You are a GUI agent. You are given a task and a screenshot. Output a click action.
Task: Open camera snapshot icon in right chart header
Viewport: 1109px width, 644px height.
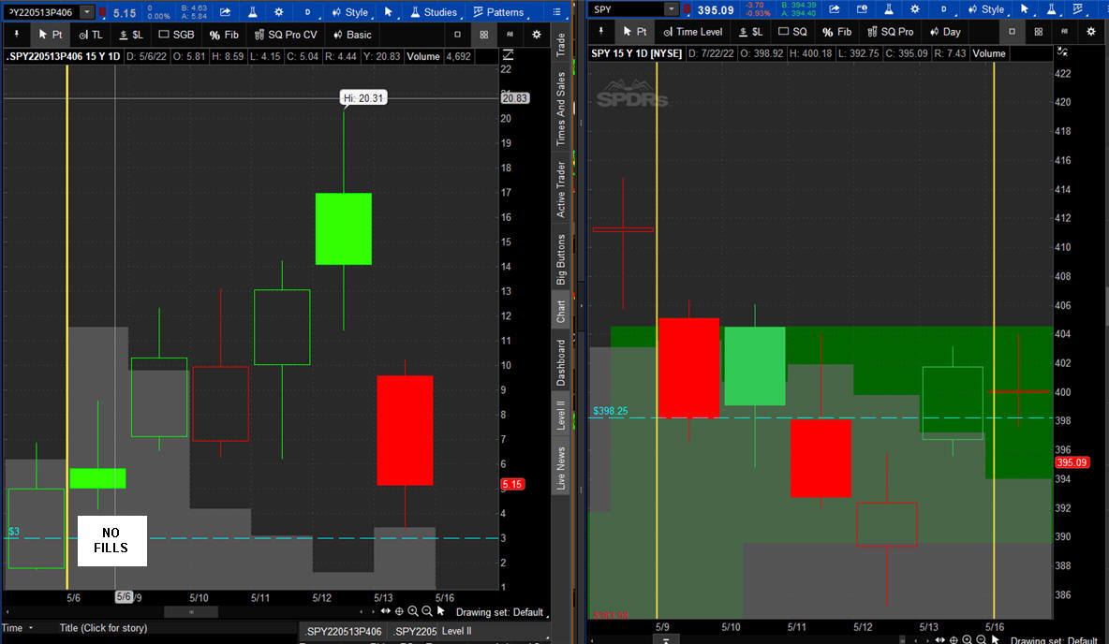pyautogui.click(x=862, y=9)
